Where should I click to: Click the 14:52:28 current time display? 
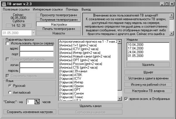click(x=18, y=25)
